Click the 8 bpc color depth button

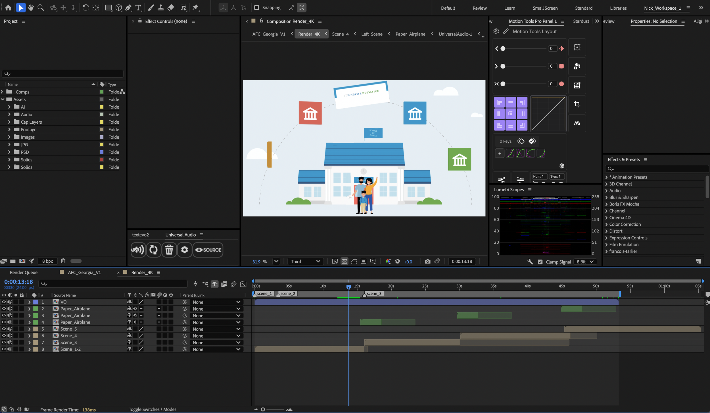47,261
